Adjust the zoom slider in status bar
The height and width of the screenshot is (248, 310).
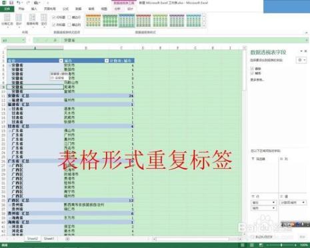point(281,245)
